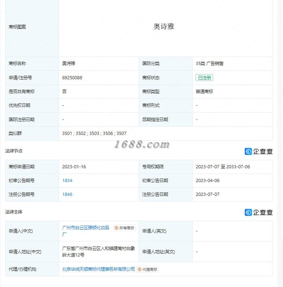Click the 法律主体 section heading
The height and width of the screenshot is (287, 283).
14,212
